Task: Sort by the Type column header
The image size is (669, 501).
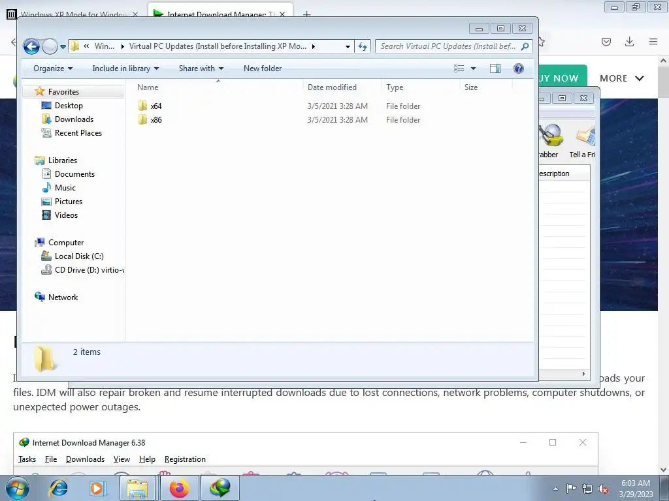Action: click(395, 87)
